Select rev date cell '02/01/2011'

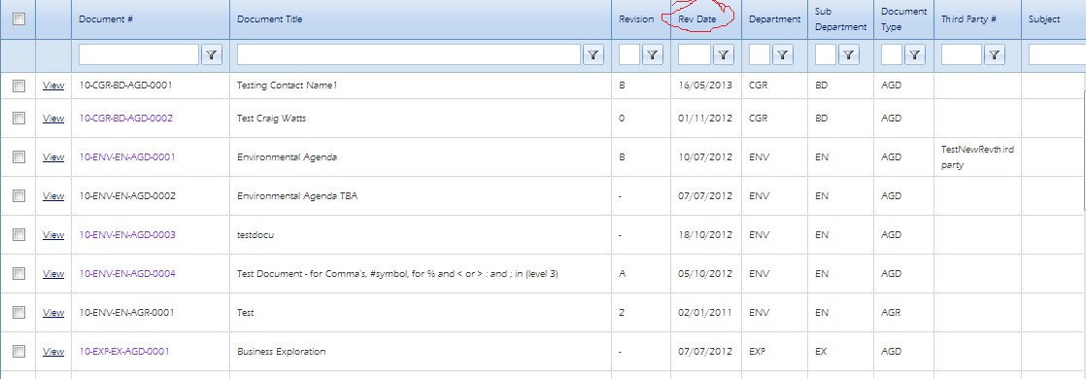(x=705, y=313)
